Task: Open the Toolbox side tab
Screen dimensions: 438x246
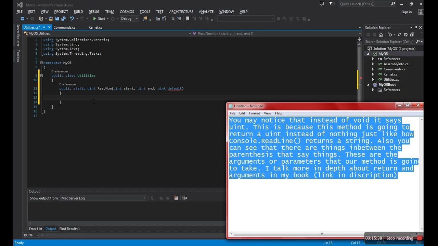Action: 18,56
